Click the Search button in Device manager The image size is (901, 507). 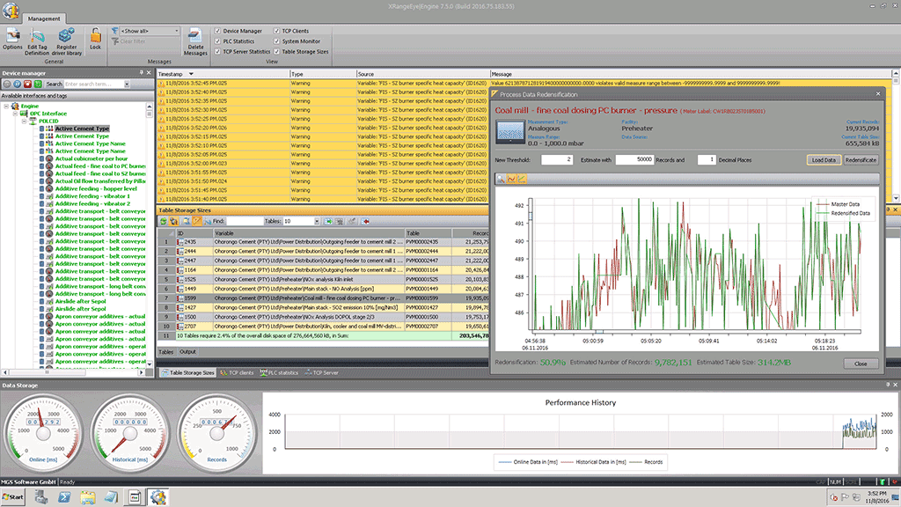coord(54,84)
